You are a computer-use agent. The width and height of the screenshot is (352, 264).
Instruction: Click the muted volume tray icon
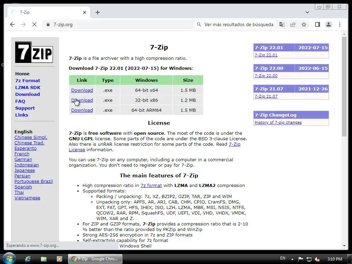(317, 259)
